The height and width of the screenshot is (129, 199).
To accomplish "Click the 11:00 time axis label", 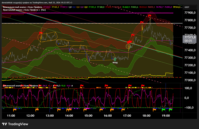I will tap(11, 116).
